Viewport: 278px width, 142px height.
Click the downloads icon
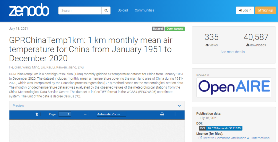coord(248,45)
